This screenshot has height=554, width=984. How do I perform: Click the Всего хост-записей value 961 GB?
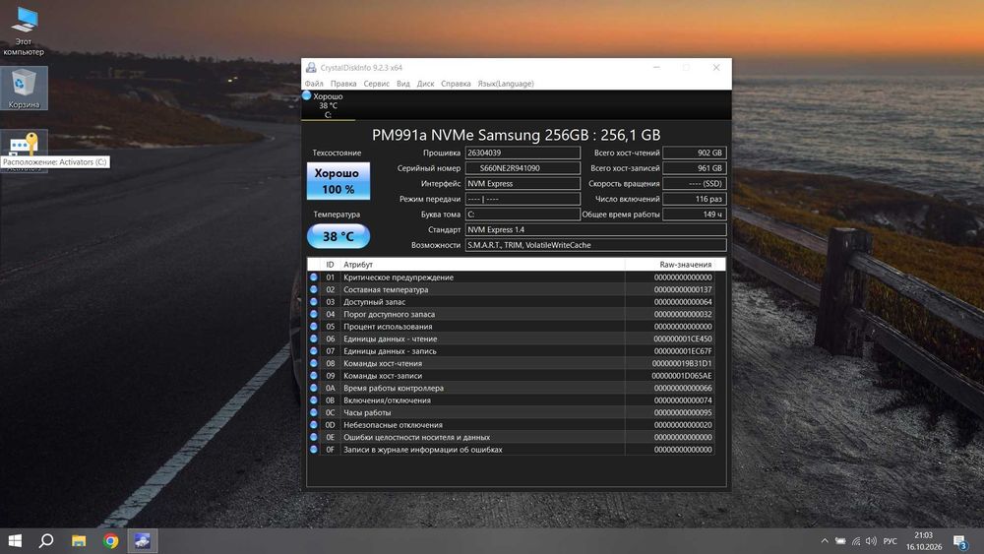tap(694, 168)
